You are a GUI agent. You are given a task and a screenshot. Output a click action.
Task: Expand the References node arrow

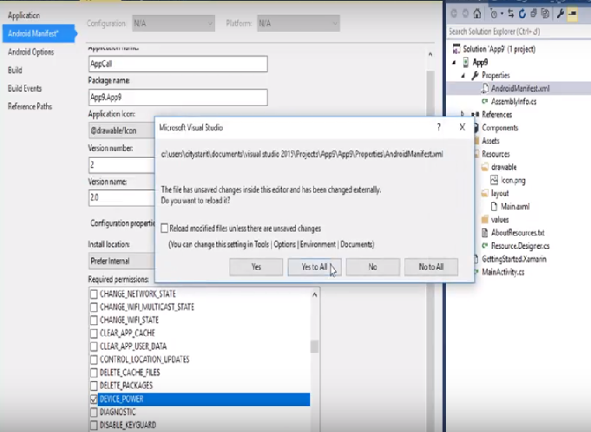463,114
